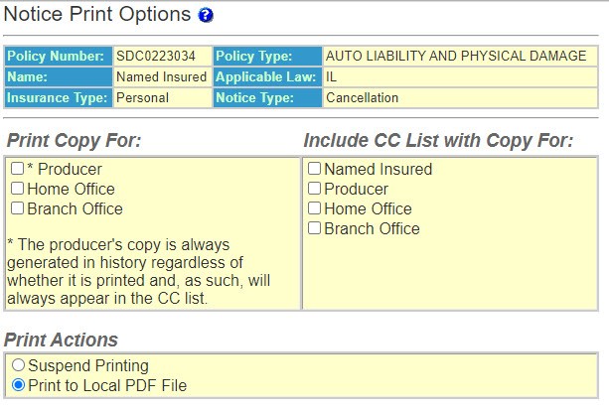Click the producer's copy footnote text
This screenshot has height=410, width=609.
click(138, 271)
